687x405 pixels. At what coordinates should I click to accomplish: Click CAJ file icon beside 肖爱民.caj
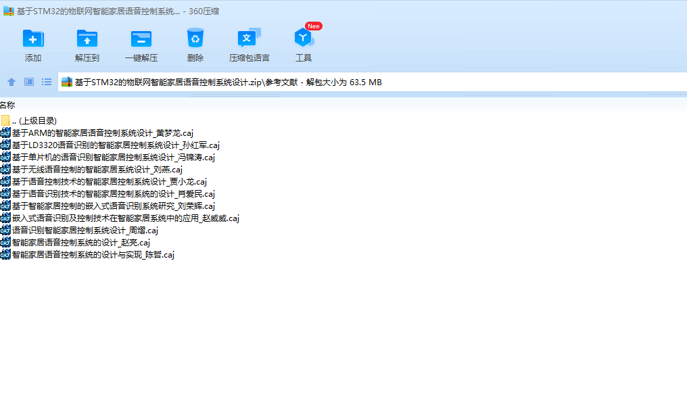[5, 194]
